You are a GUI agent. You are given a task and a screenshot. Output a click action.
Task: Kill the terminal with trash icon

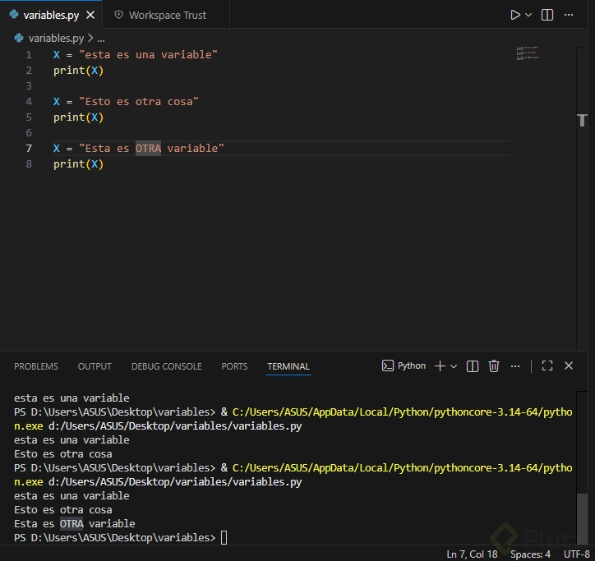(494, 366)
